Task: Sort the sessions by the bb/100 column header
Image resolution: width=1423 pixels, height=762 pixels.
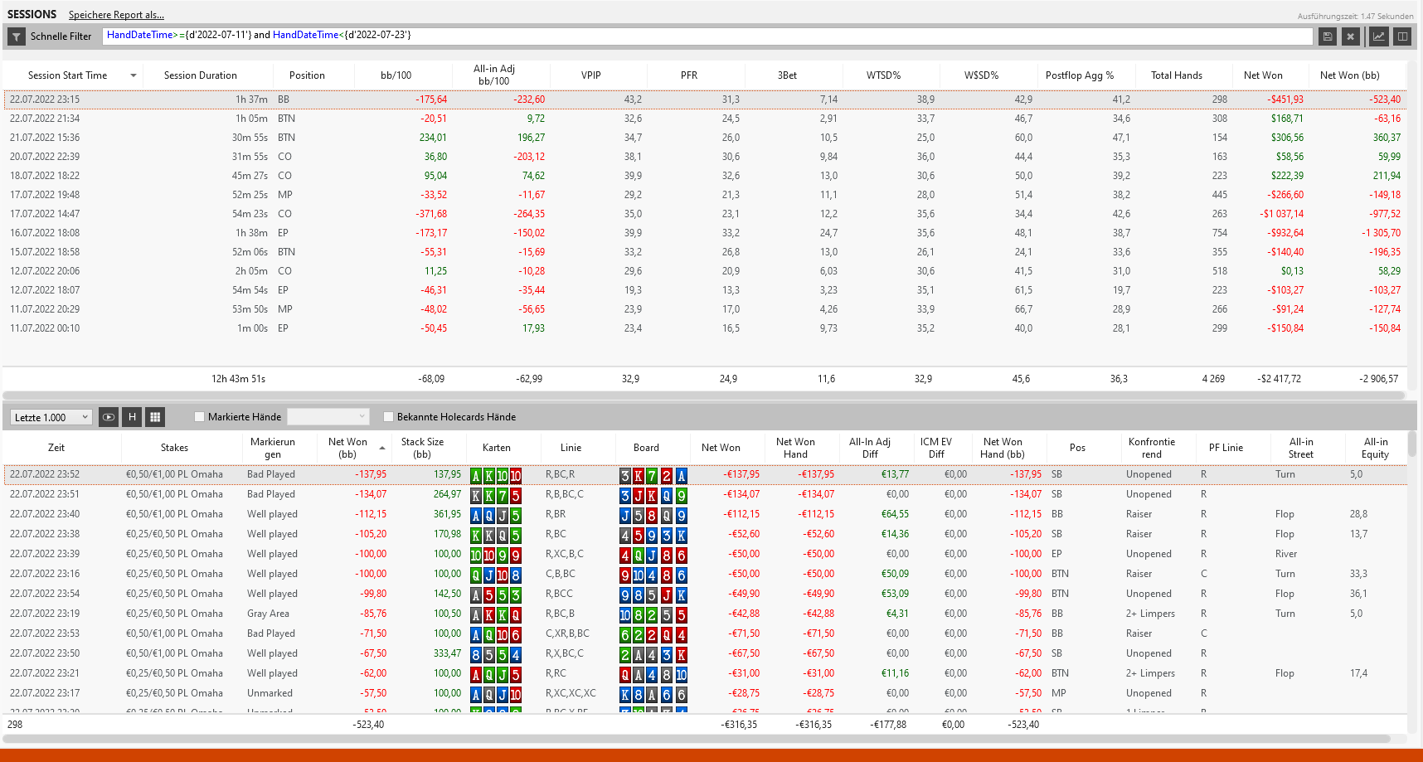Action: pos(396,75)
